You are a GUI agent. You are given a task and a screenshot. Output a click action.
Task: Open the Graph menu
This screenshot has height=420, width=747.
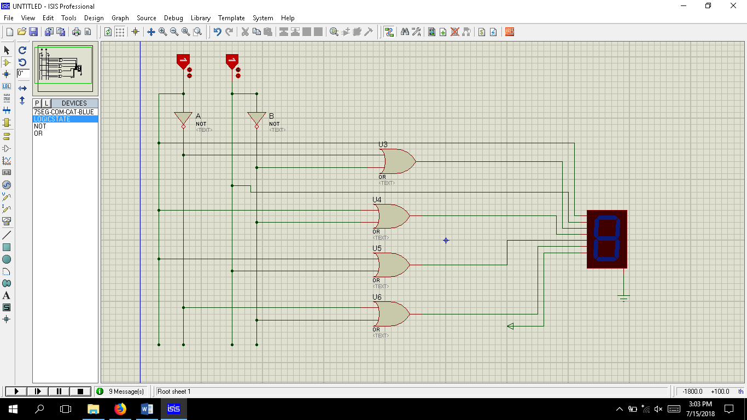pos(120,18)
